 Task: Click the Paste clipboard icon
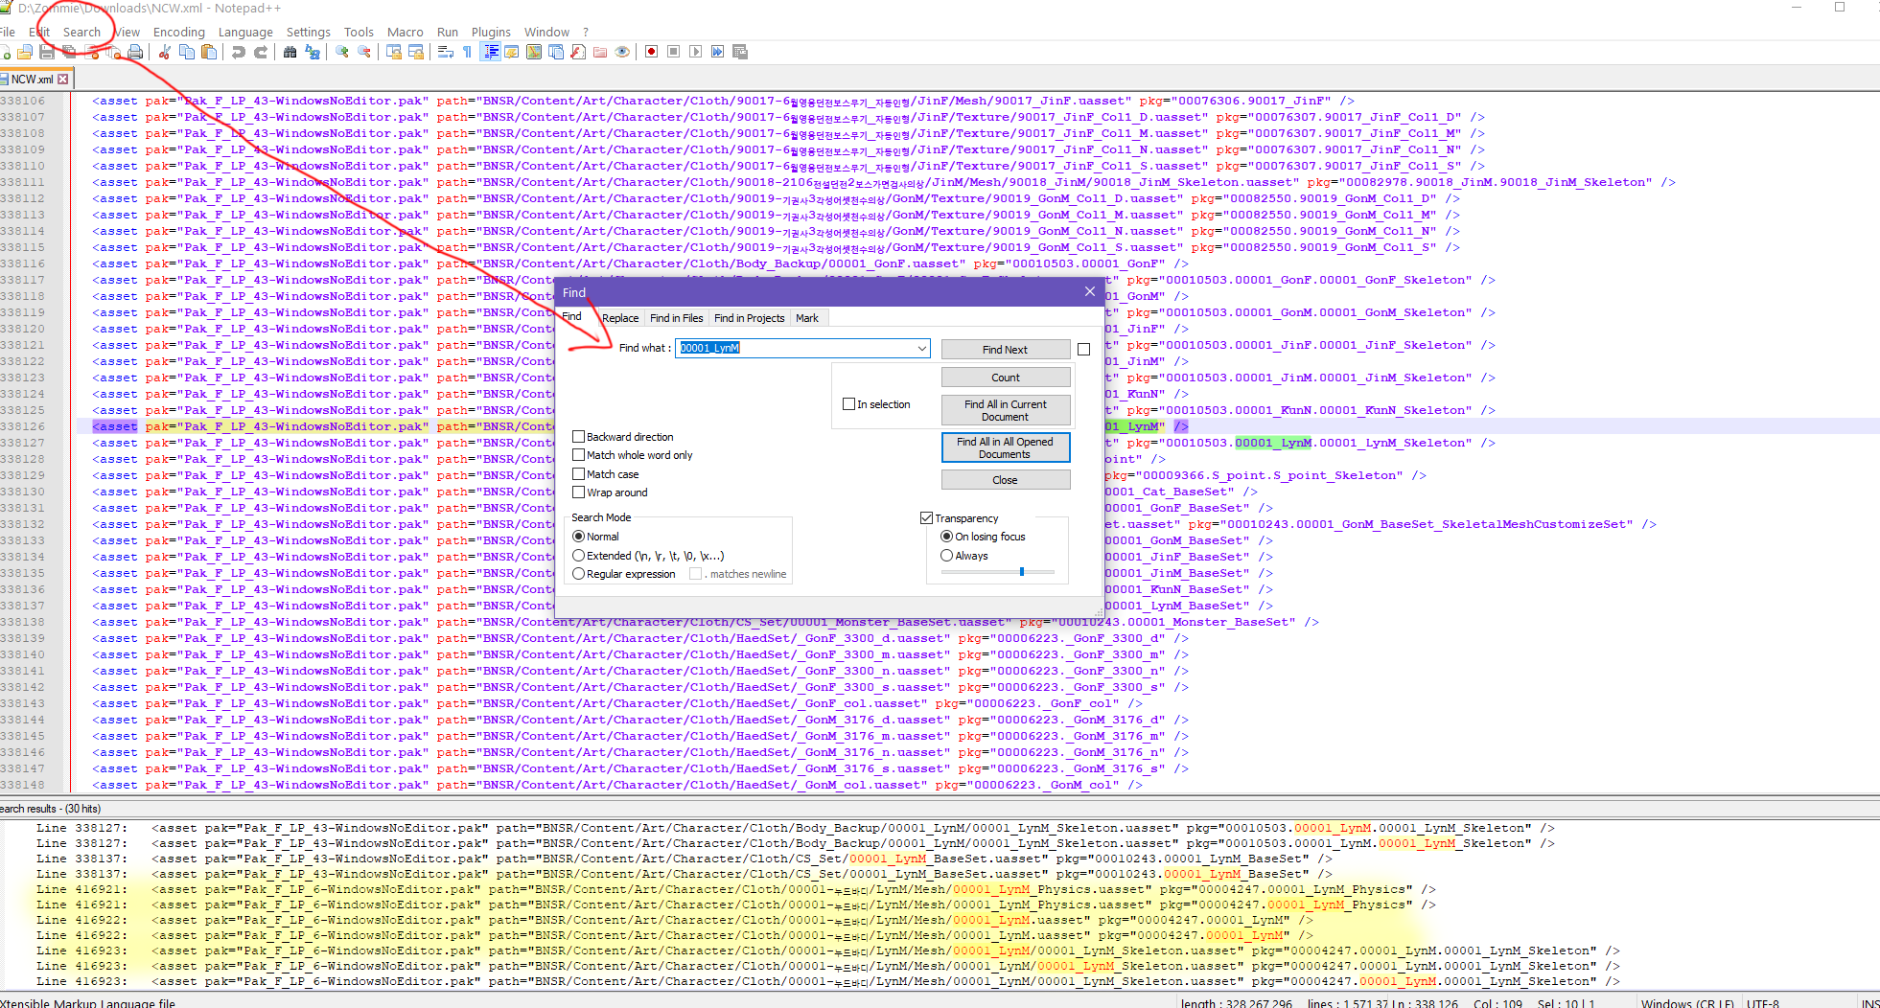click(x=209, y=52)
